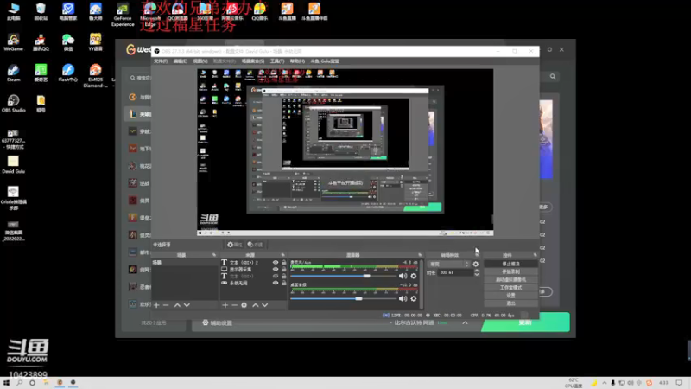Open 工具(T) menu in OBS

click(x=277, y=61)
